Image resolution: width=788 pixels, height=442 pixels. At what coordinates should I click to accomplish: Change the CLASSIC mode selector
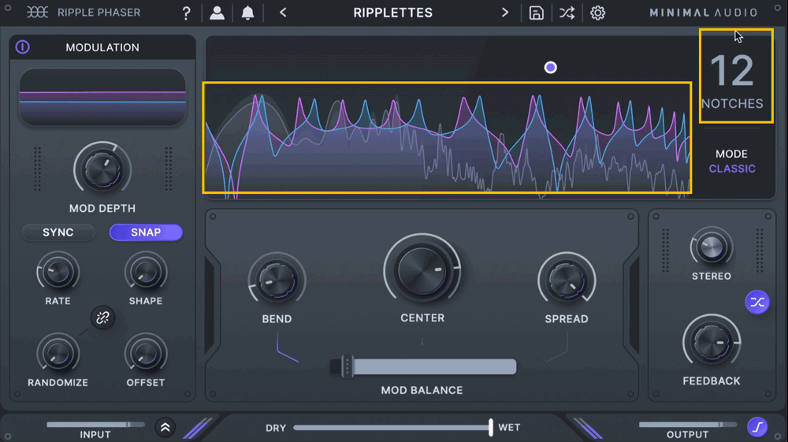(732, 169)
